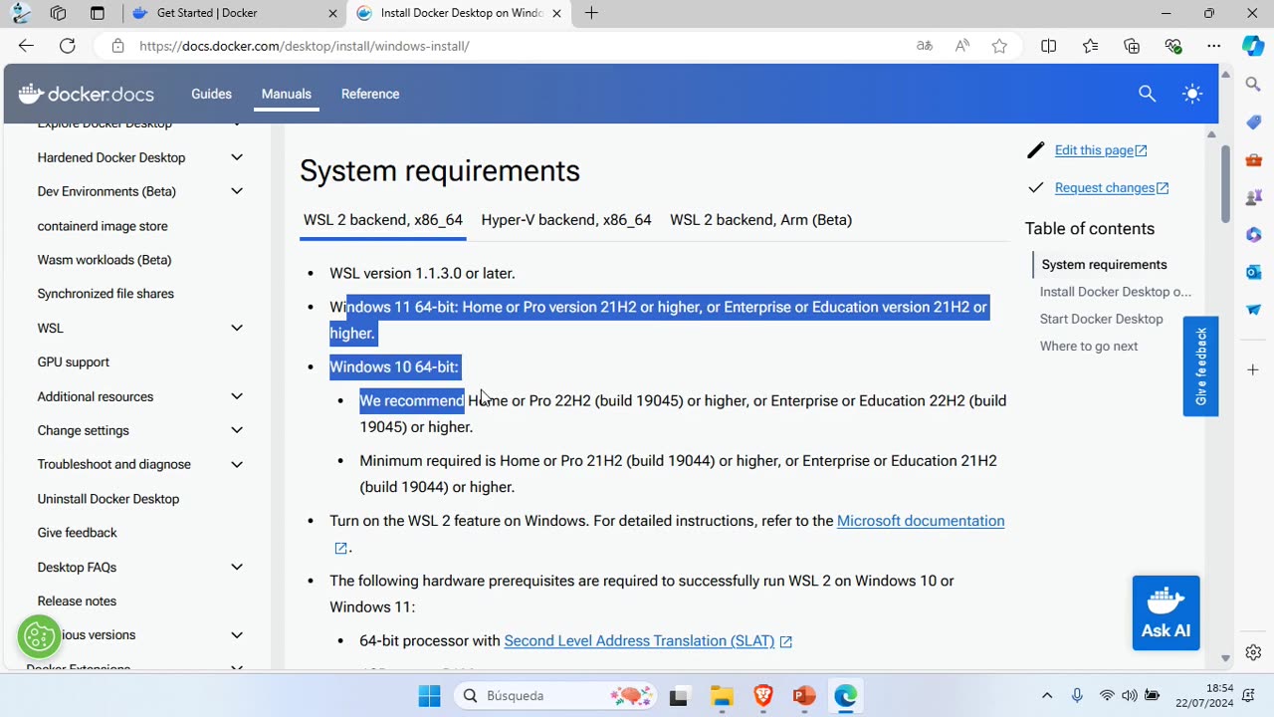Add sidebar app with plus icon
The height and width of the screenshot is (717, 1274).
[x=1253, y=369]
